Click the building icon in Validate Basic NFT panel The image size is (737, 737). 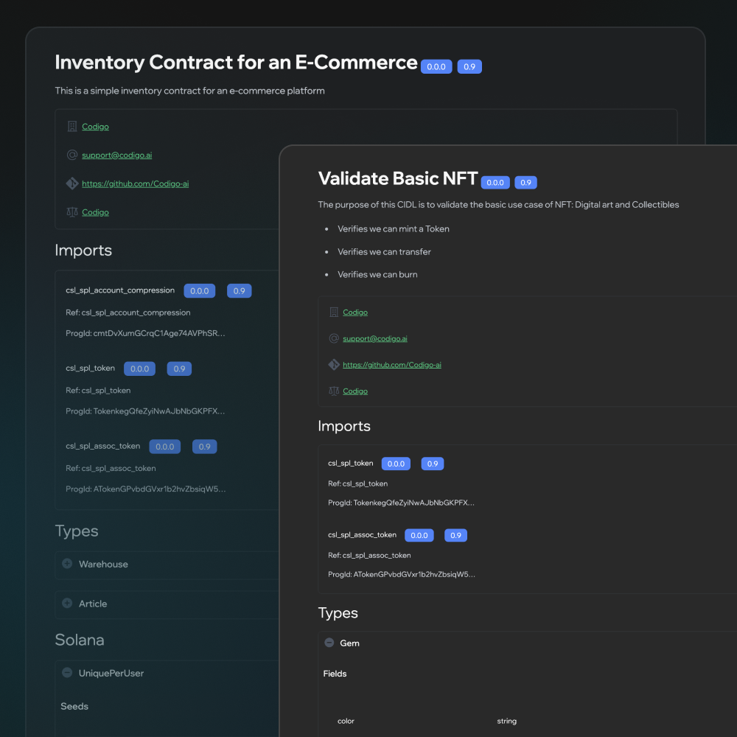tap(334, 312)
